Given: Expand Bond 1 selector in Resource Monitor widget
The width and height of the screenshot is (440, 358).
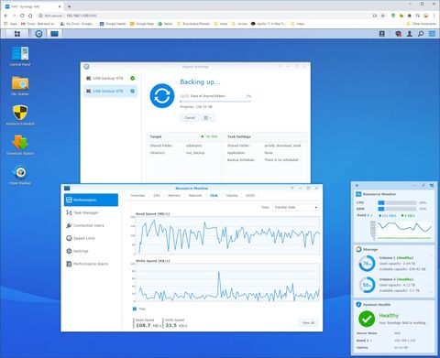Looking at the screenshot, I should coord(365,215).
